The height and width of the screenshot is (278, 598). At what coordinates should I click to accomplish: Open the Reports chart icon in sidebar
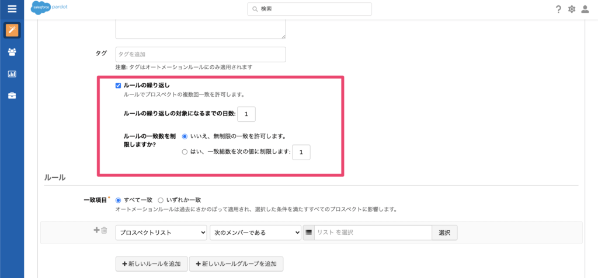pyautogui.click(x=12, y=74)
